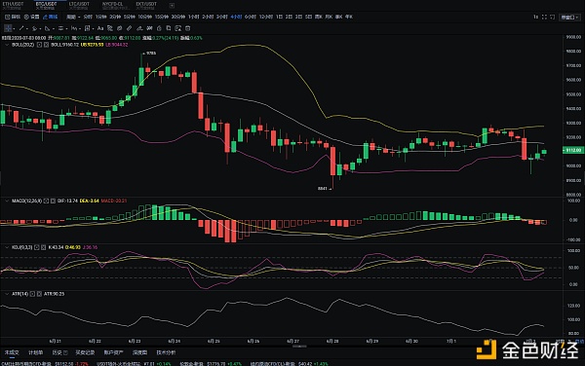Viewport: 585px width, 366px height.
Task: Click the hatched pattern drawing icon
Action: 109,28
